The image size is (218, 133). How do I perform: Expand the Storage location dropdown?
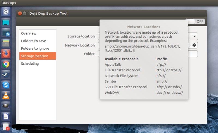click(195, 36)
